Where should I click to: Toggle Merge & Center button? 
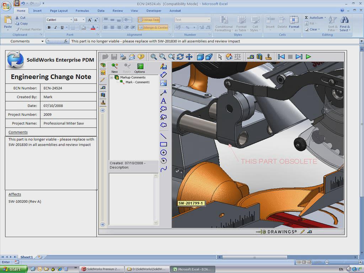tap(153, 28)
